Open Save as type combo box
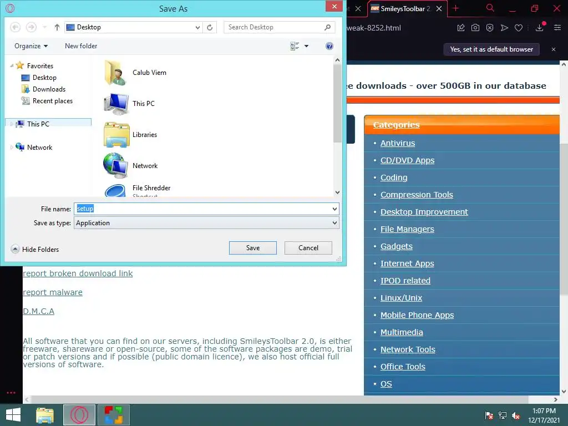 click(x=206, y=223)
